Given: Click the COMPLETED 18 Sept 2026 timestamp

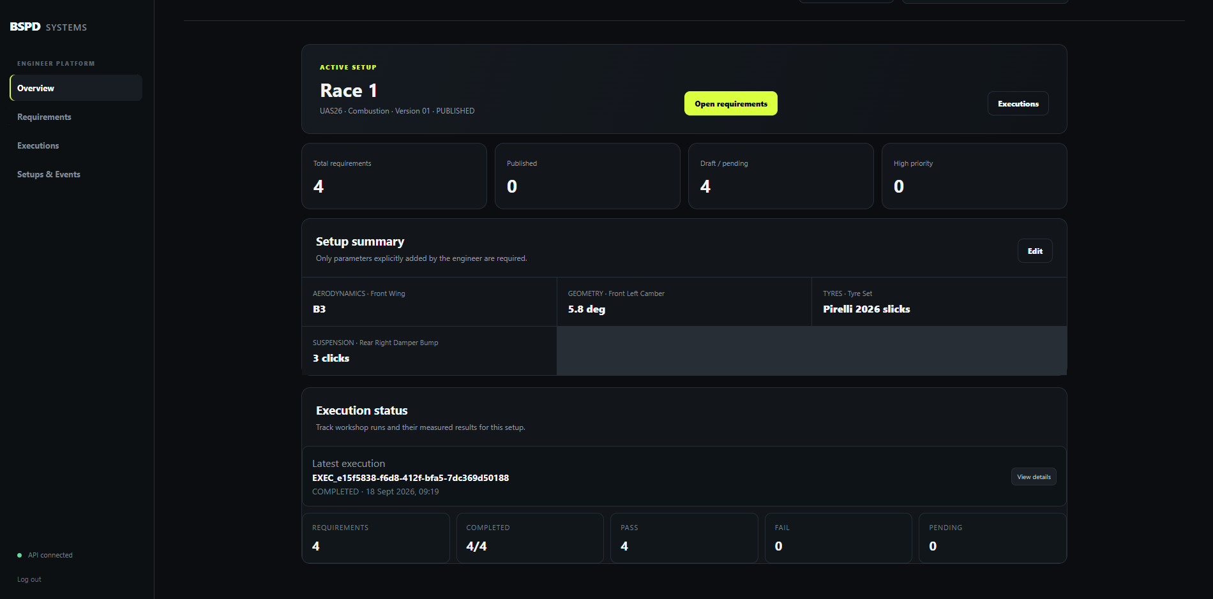Looking at the screenshot, I should click(x=375, y=492).
